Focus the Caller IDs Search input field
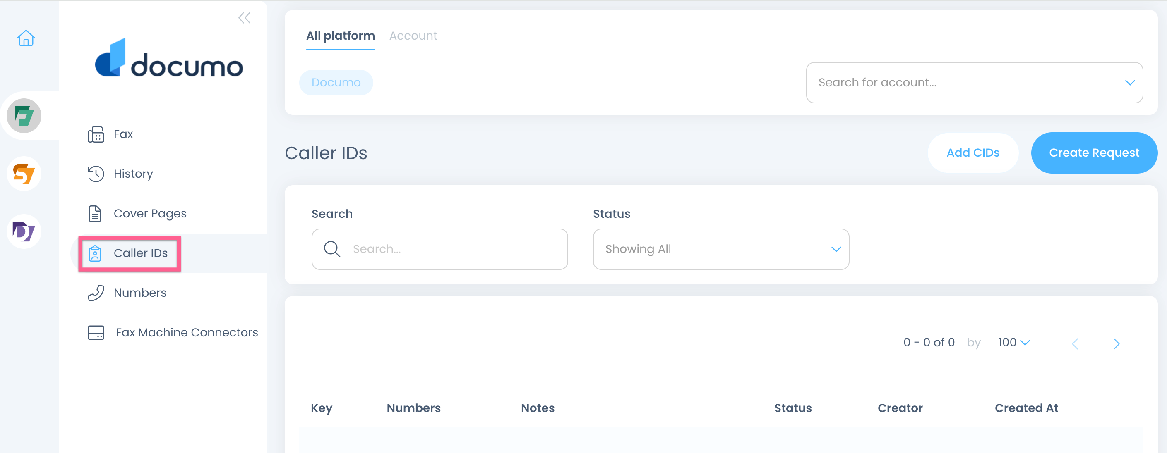This screenshot has width=1167, height=453. [x=439, y=249]
